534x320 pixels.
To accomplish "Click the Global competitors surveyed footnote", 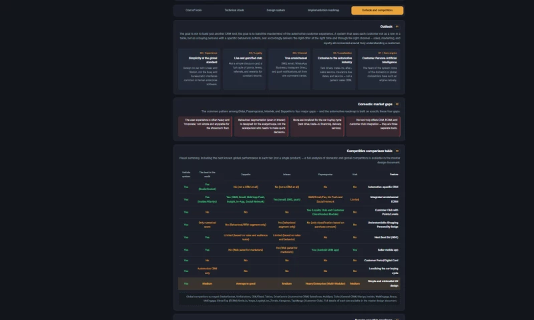I will point(289,299).
